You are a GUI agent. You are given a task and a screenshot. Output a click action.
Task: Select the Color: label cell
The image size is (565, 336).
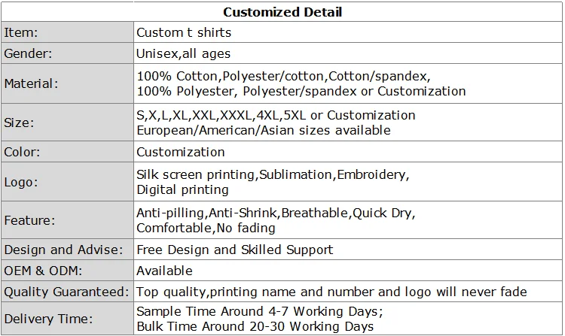coord(67,152)
